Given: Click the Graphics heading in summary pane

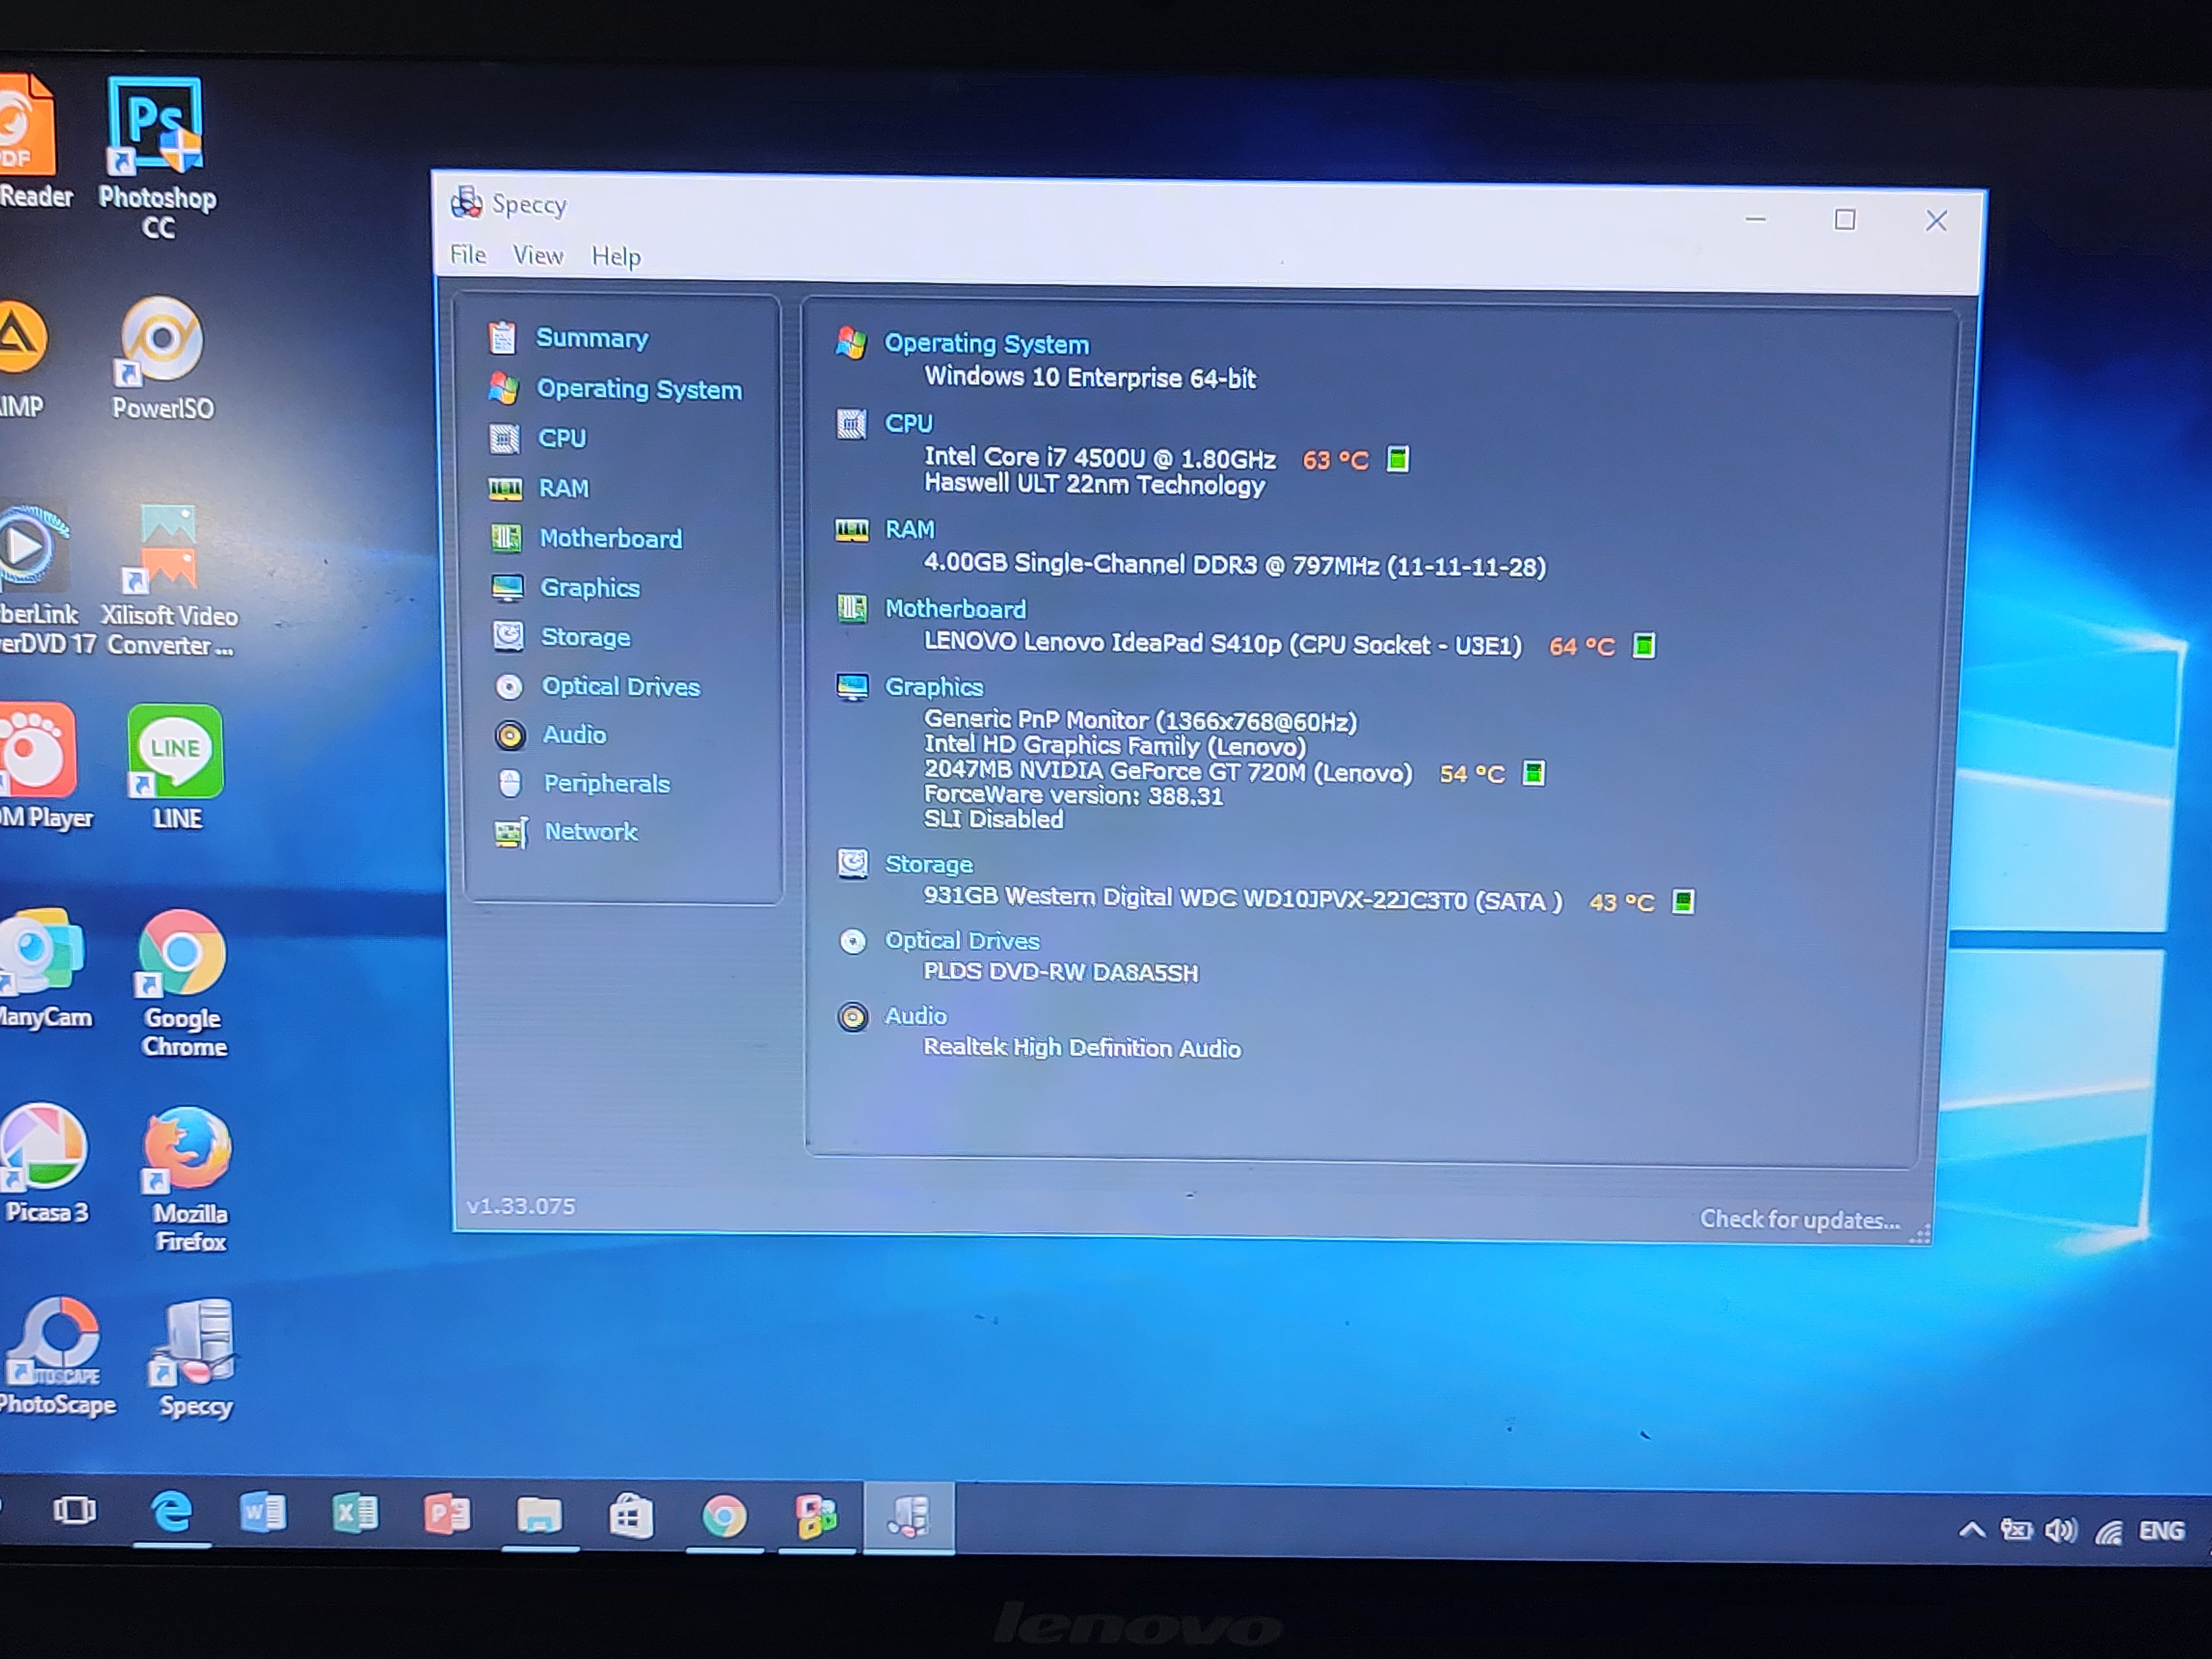Looking at the screenshot, I should point(934,687).
